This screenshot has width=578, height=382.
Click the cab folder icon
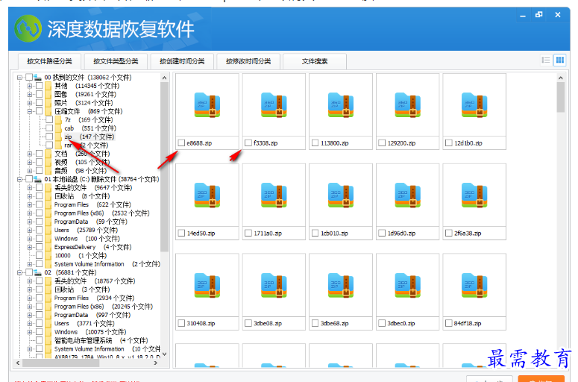point(59,128)
